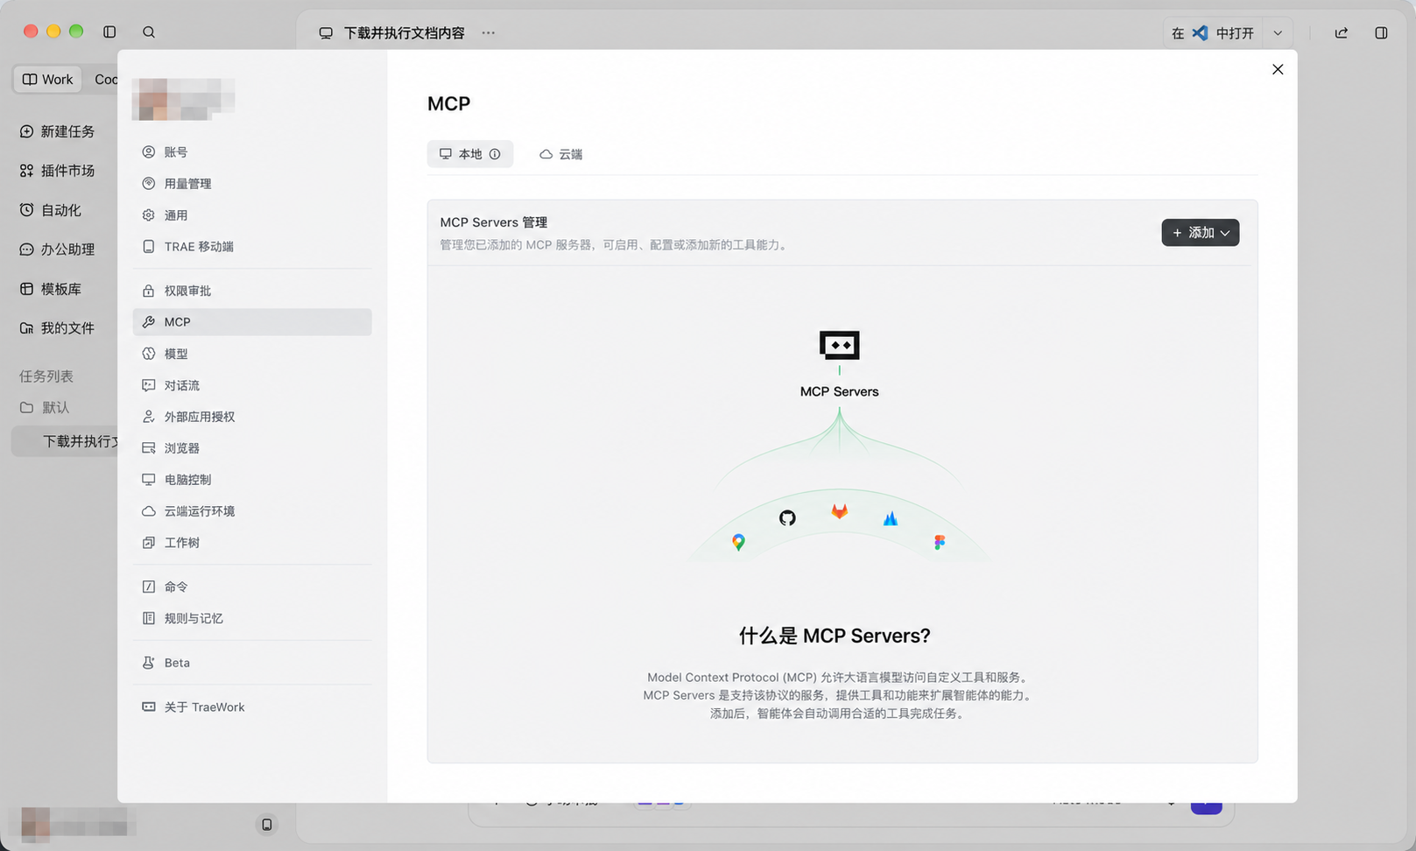Open 用量管理 usage settings
This screenshot has width=1416, height=851.
tap(252, 184)
